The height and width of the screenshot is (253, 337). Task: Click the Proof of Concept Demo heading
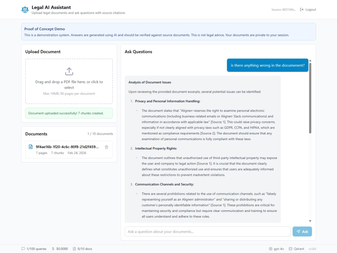tap(44, 29)
